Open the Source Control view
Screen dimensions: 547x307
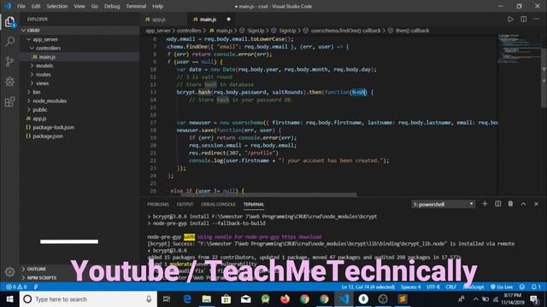tap(9, 61)
